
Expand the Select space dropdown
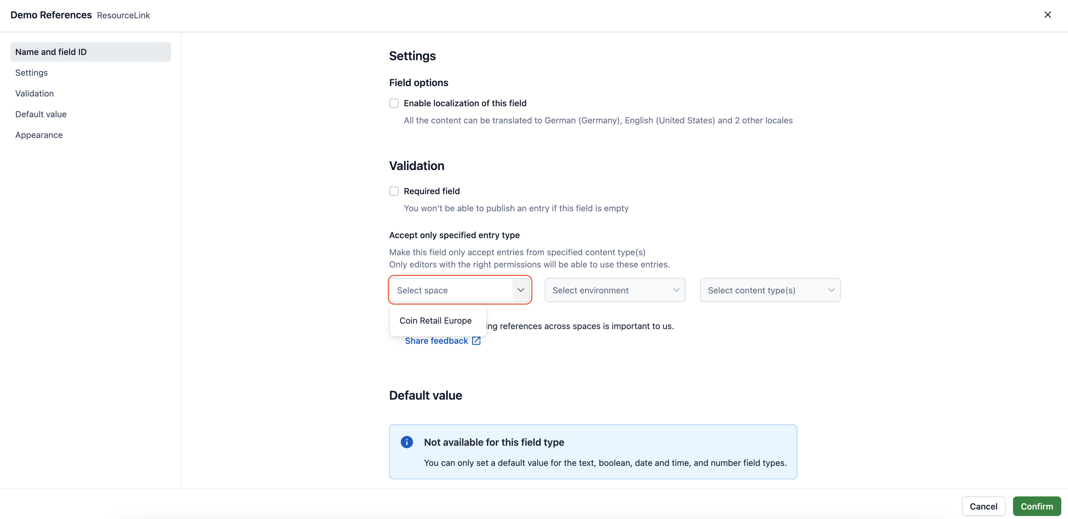(x=460, y=290)
